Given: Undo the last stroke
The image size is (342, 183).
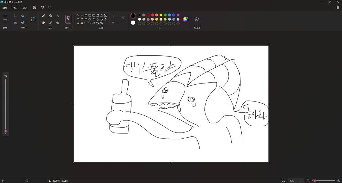Looking at the screenshot, I should [x=42, y=7].
